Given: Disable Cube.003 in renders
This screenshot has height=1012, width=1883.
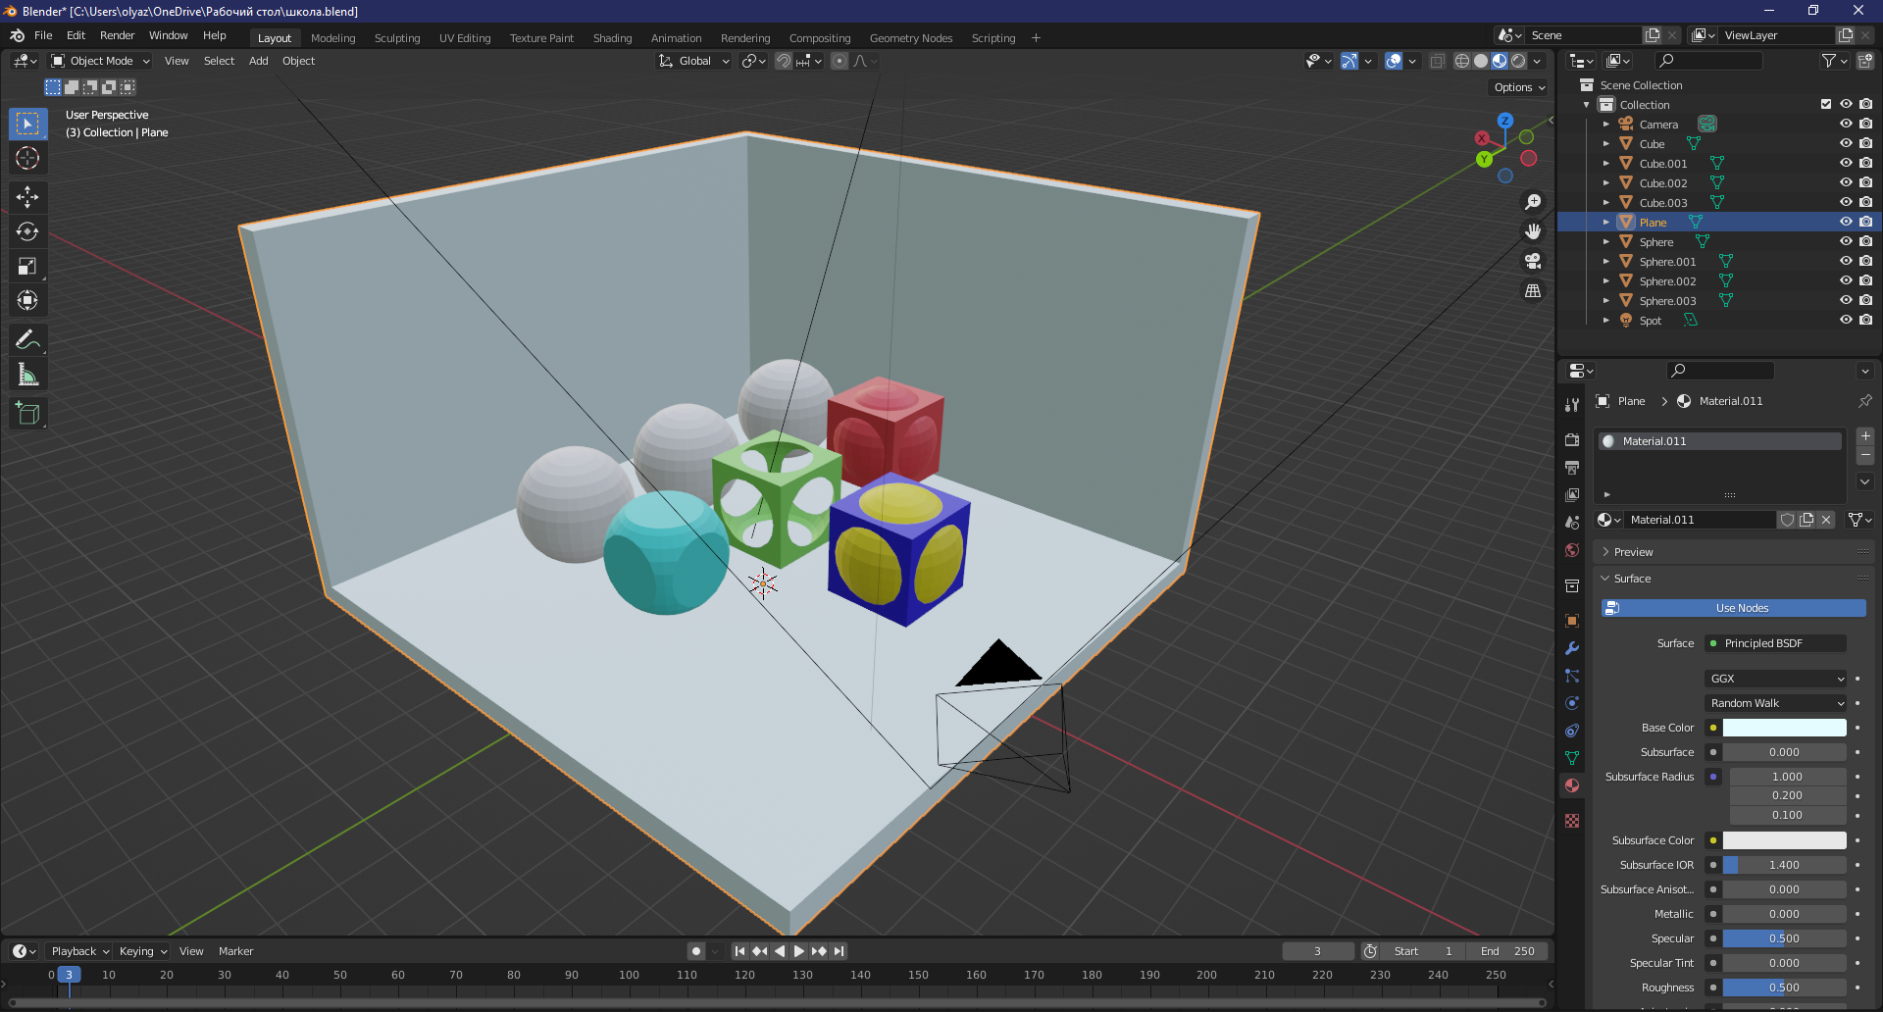Looking at the screenshot, I should click(x=1865, y=202).
